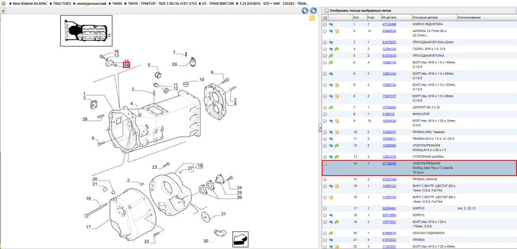517x249 pixels.
Task: Select 'СТОПОРНАЯ ШАЙБА' description text
Action: (428, 157)
